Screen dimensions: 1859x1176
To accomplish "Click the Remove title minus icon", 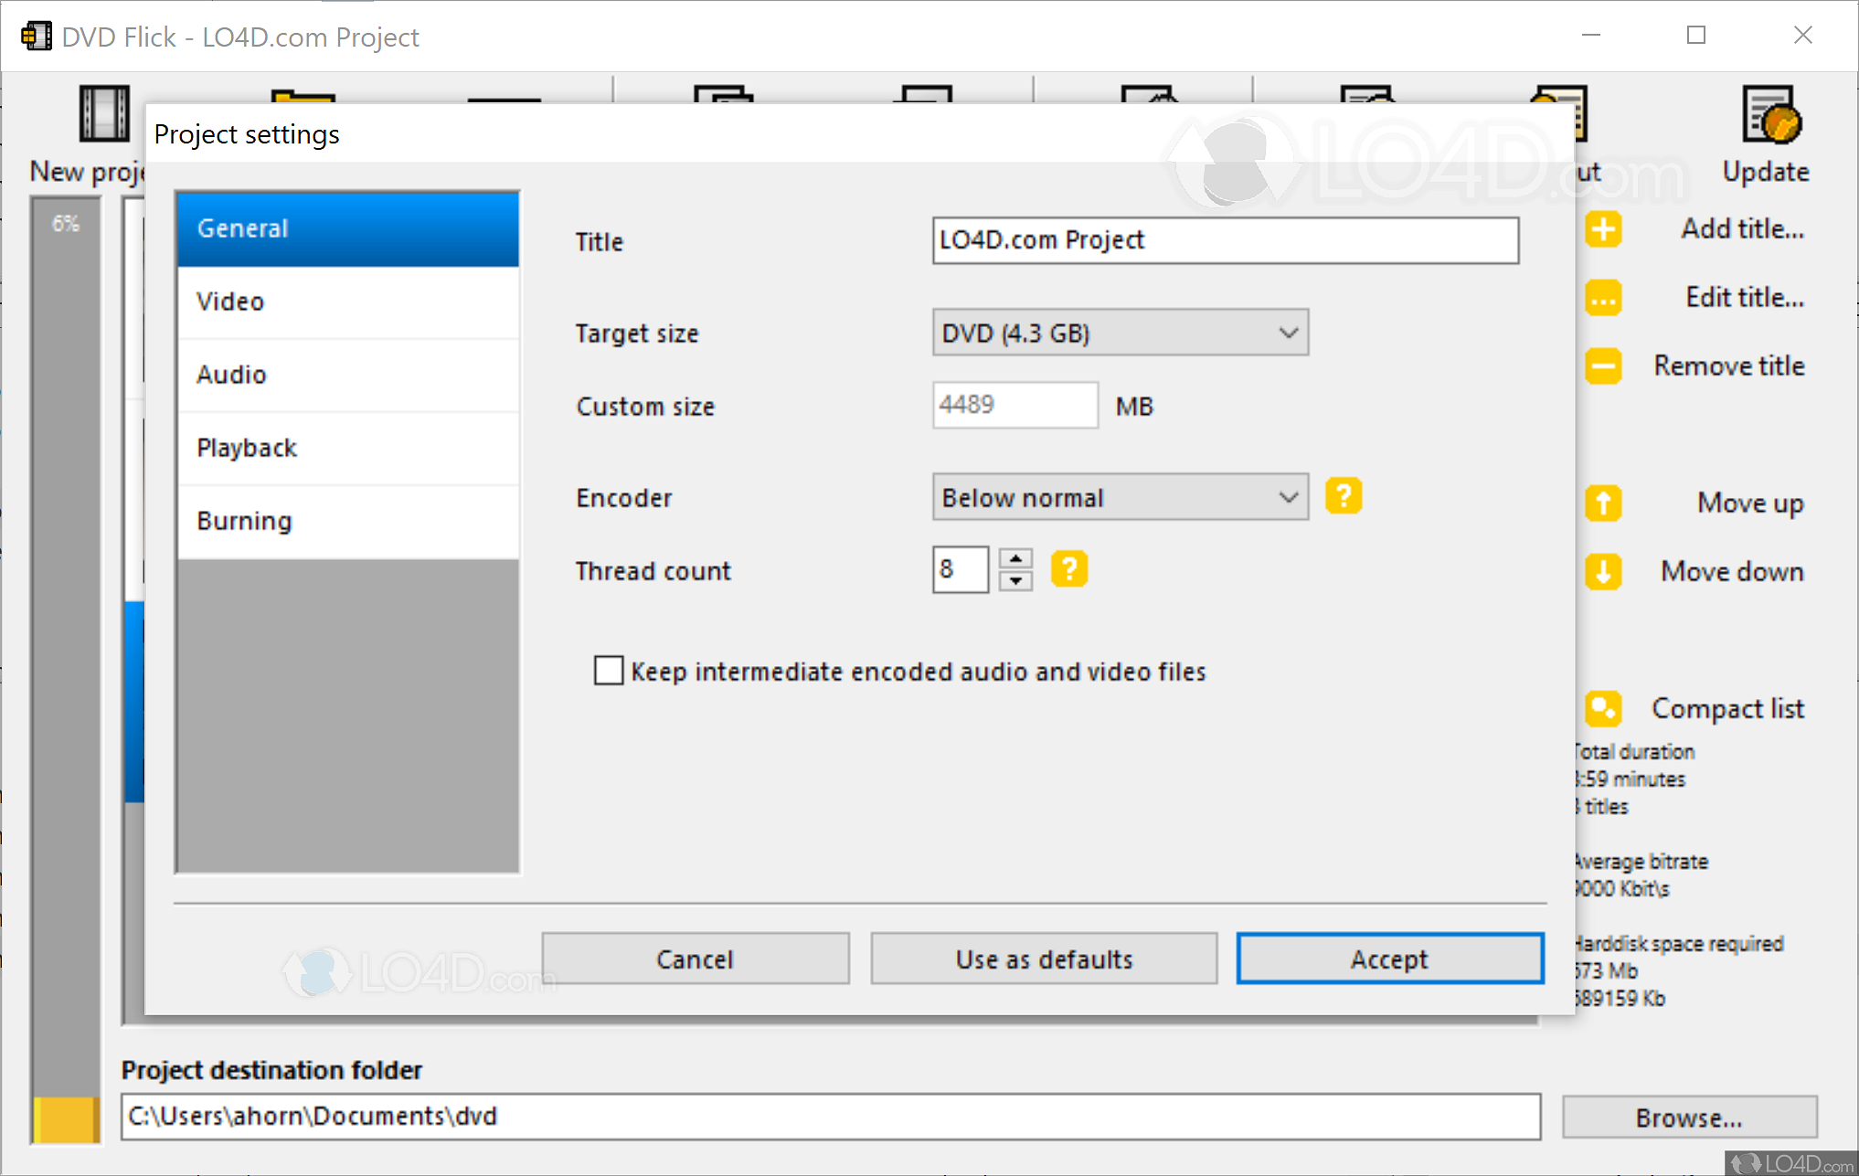I will point(1604,366).
